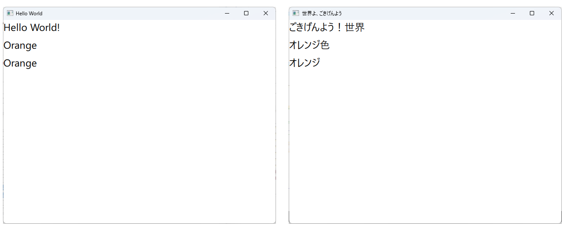The width and height of the screenshot is (566, 228).
Task: Click the lower "Orange" label in the left window
Action: (20, 64)
